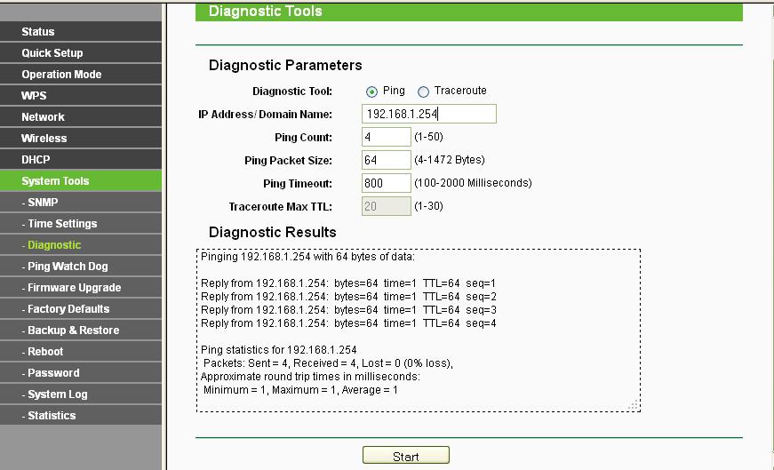Select the Traceroute radio button
Image resolution: width=774 pixels, height=470 pixels.
[423, 92]
